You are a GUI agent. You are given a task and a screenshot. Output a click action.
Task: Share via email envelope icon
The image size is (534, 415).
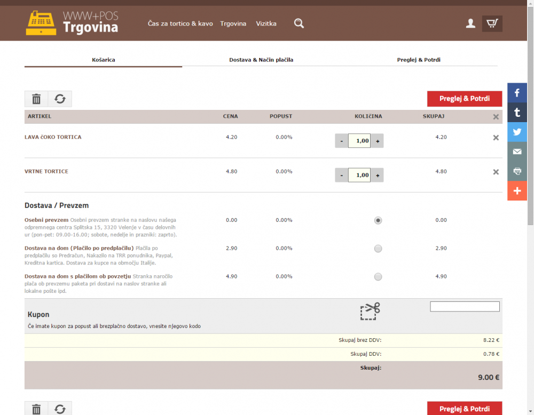[517, 151]
